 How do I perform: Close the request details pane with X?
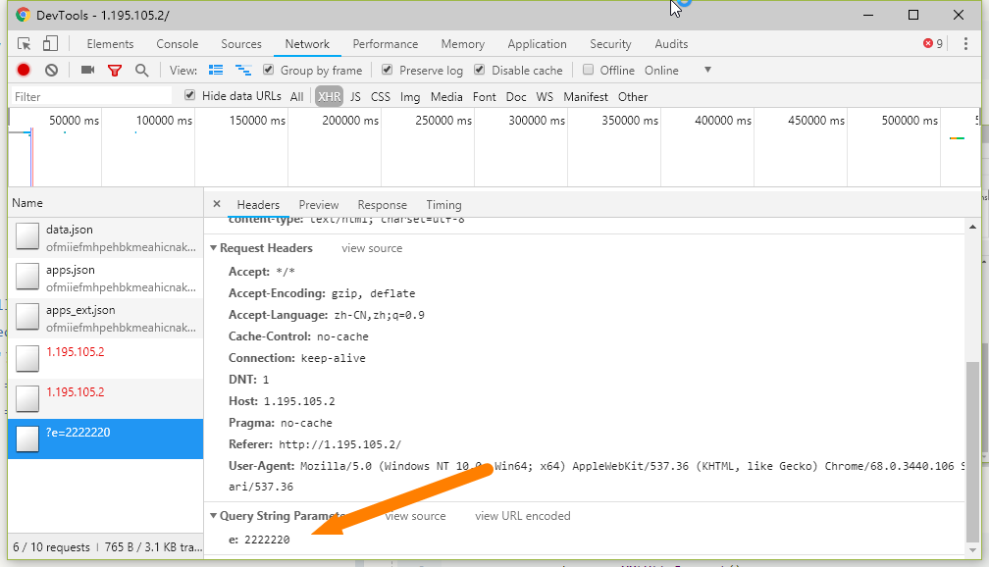coord(216,204)
